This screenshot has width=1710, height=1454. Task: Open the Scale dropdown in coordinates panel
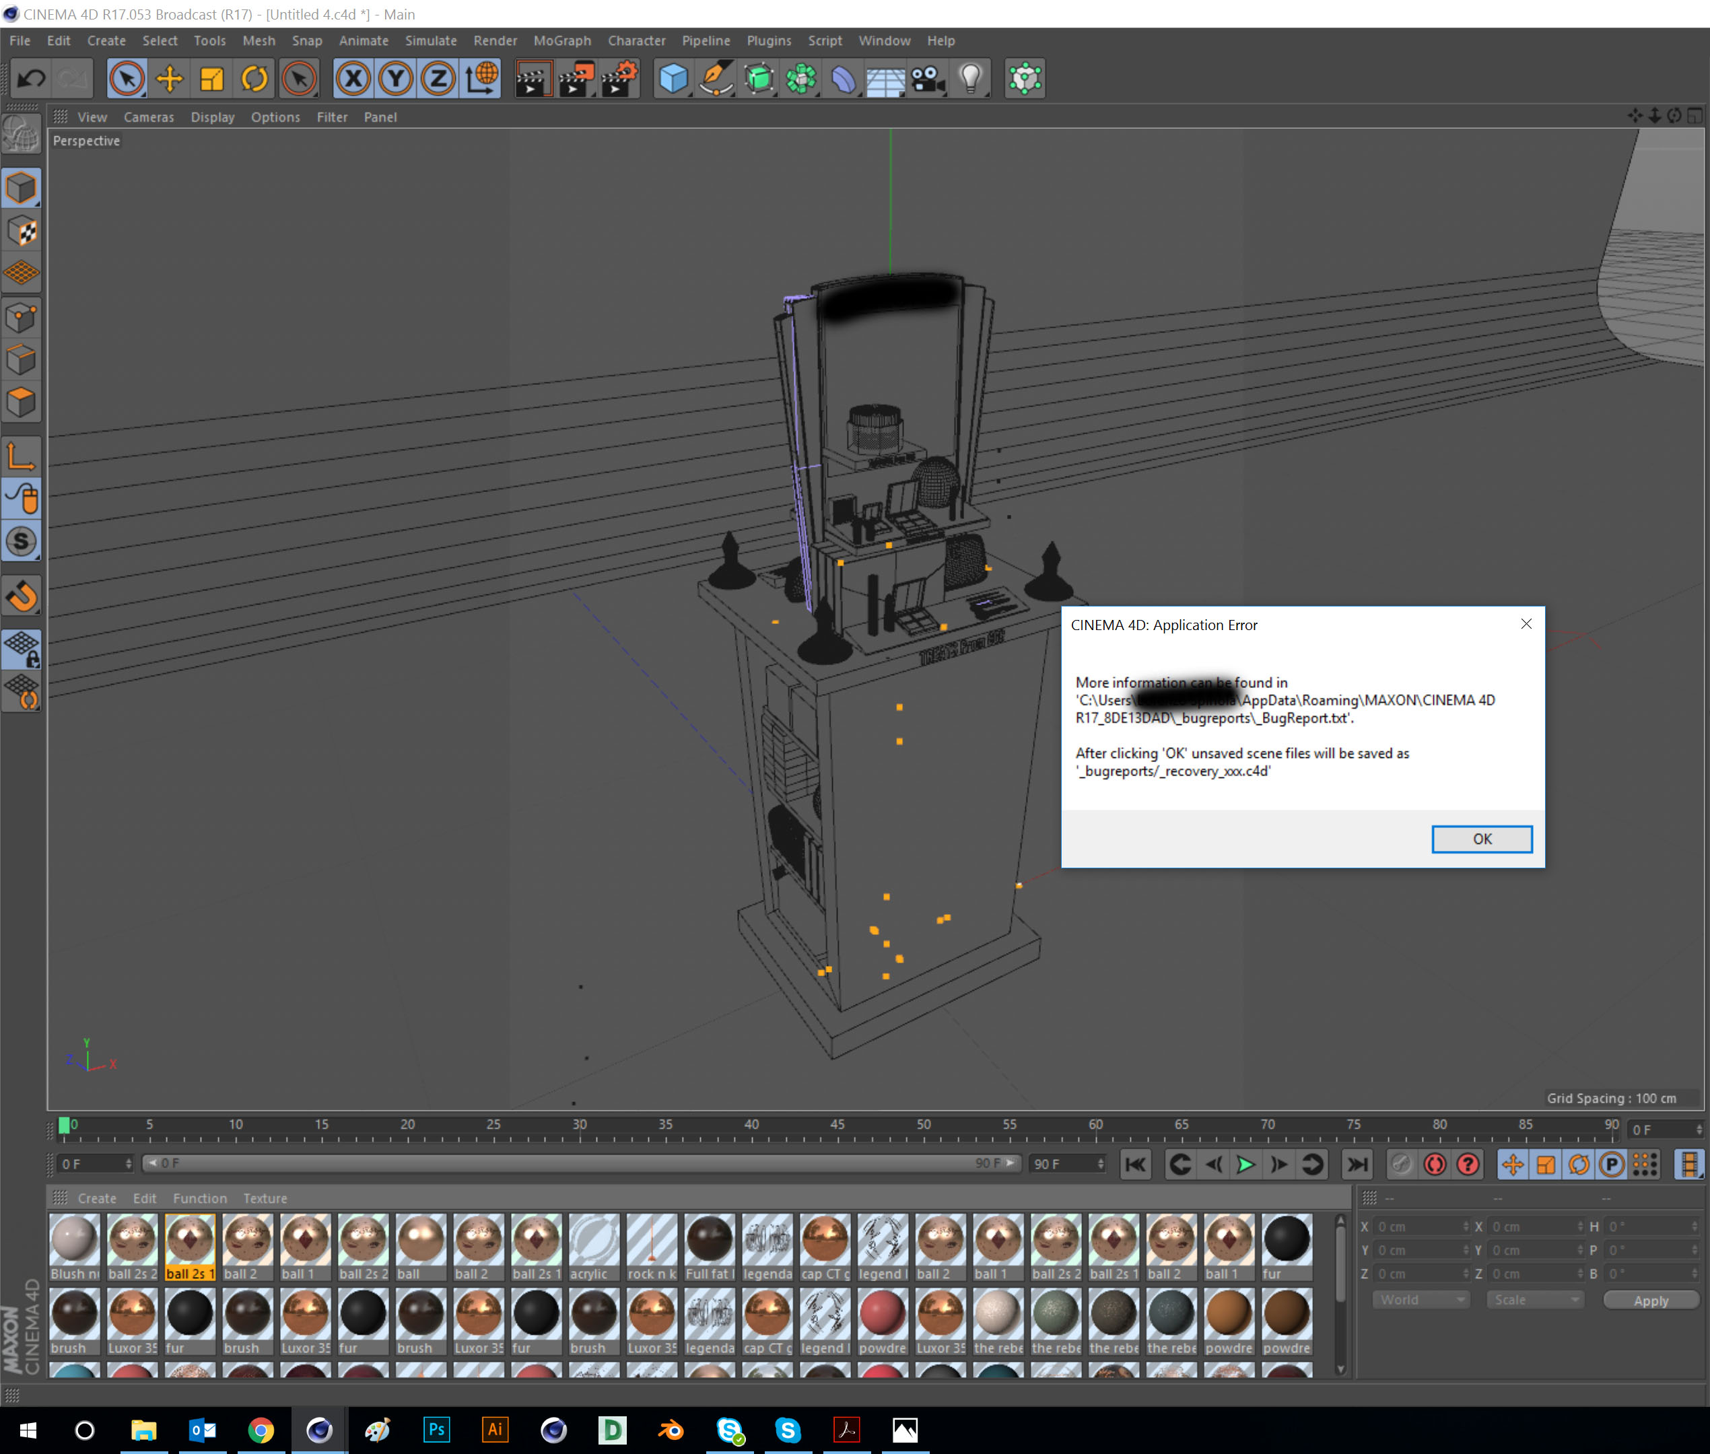[1535, 1300]
